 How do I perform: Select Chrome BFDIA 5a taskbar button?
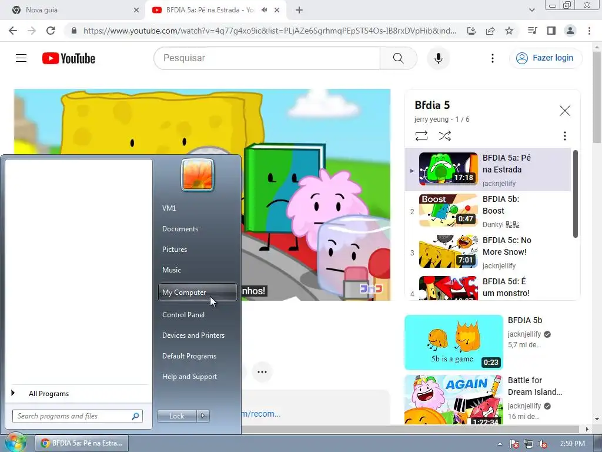(x=82, y=443)
